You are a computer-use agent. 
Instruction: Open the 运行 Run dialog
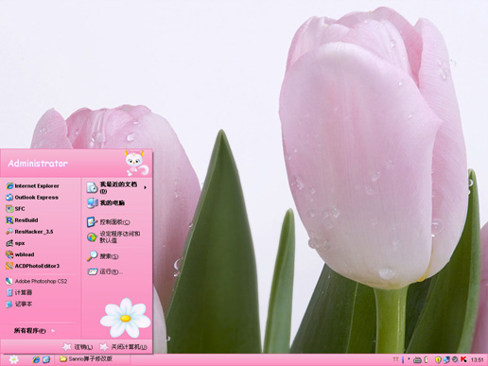[x=105, y=271]
